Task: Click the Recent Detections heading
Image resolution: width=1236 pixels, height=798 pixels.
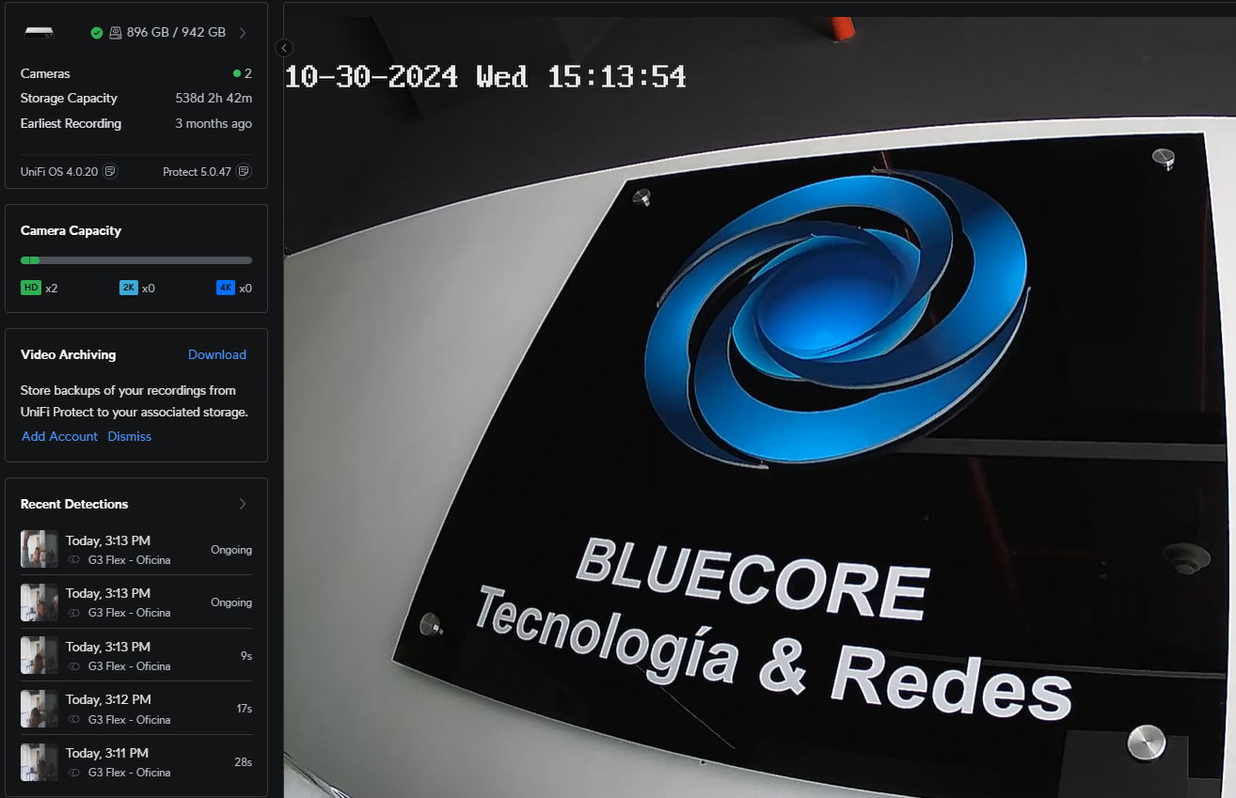Action: pos(74,504)
